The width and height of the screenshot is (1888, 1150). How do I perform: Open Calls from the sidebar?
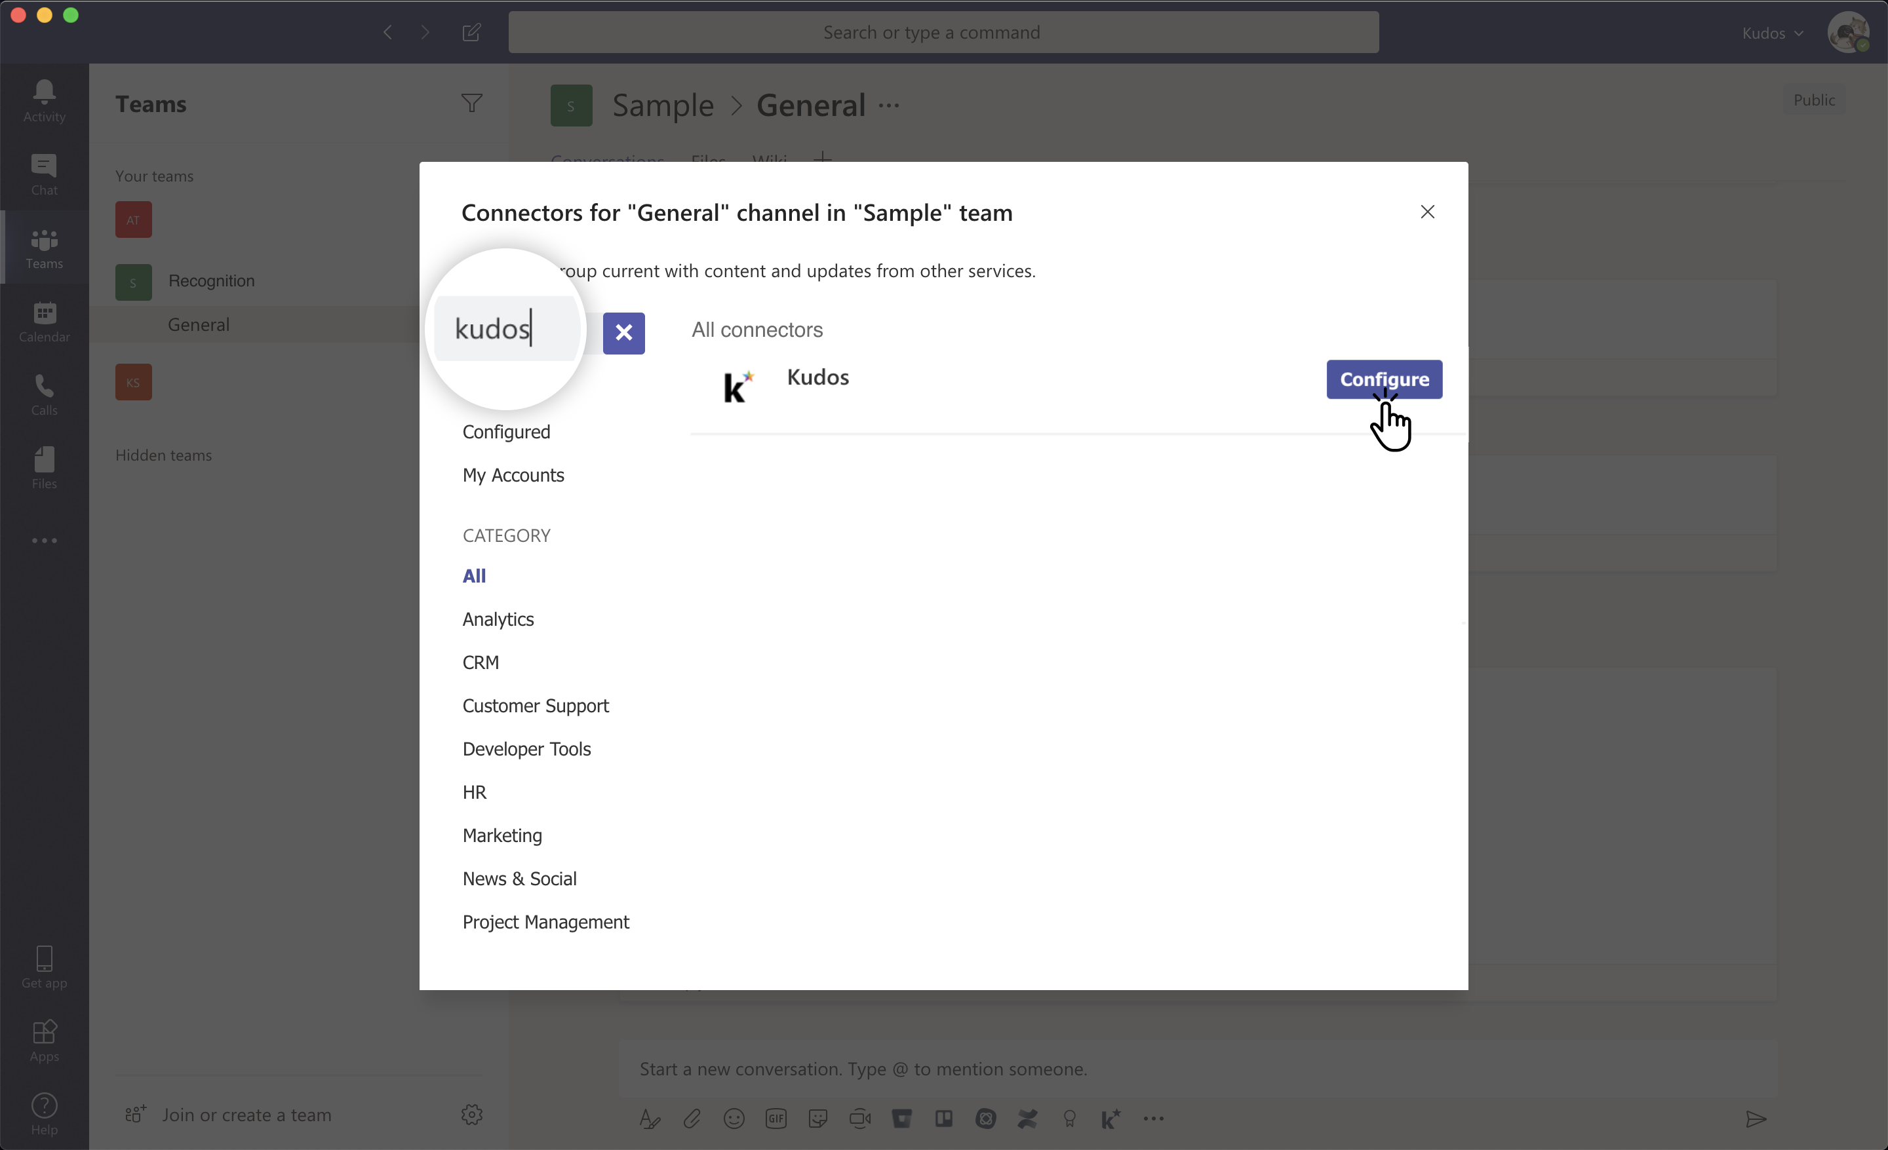[x=45, y=395]
